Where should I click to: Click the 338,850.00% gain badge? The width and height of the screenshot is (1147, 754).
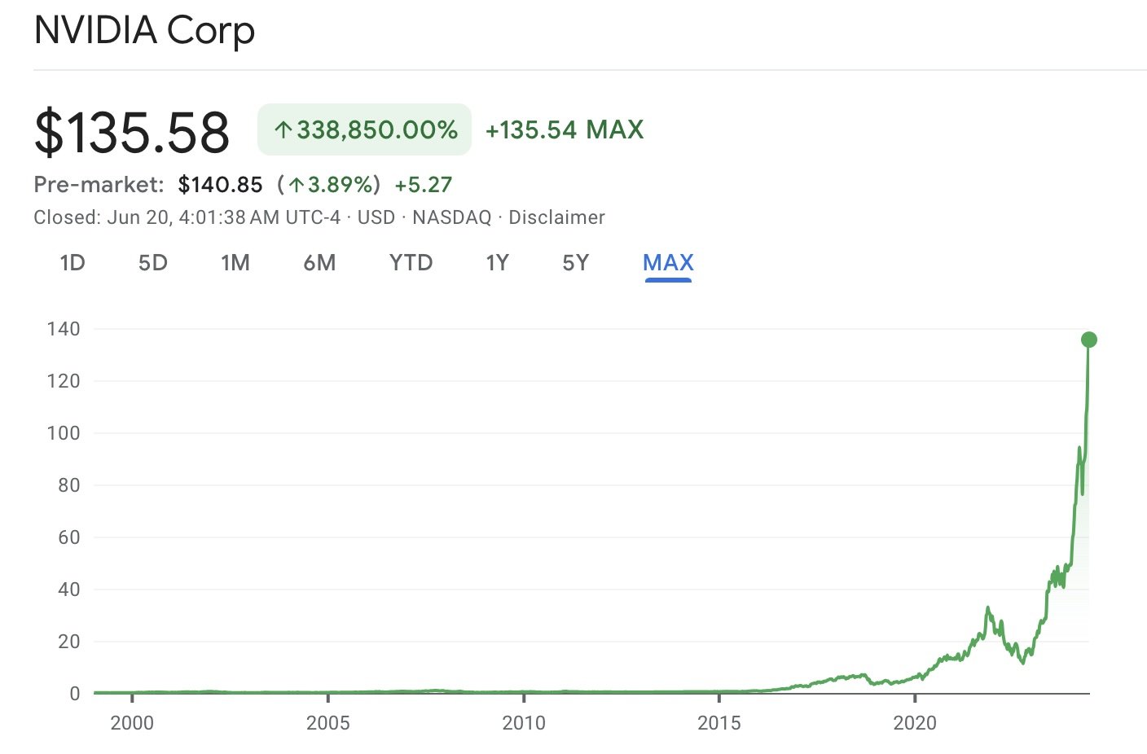click(364, 129)
